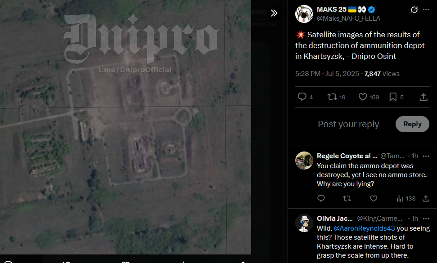Bookmark the main post with 5 bookmarks

[x=393, y=97]
